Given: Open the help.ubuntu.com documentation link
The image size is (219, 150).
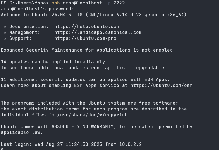Looking at the screenshot, I should (87, 26).
